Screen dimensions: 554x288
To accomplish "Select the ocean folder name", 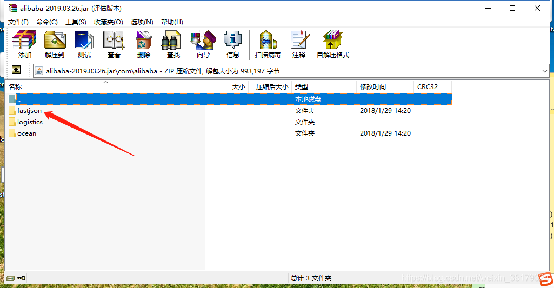I will click(27, 133).
